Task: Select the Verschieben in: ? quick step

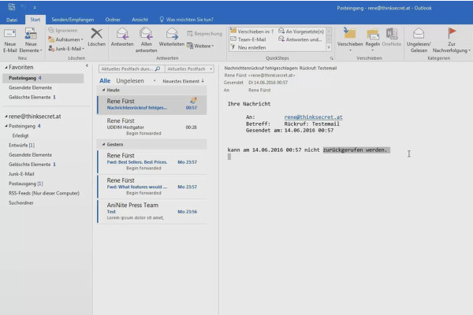Action: point(252,31)
